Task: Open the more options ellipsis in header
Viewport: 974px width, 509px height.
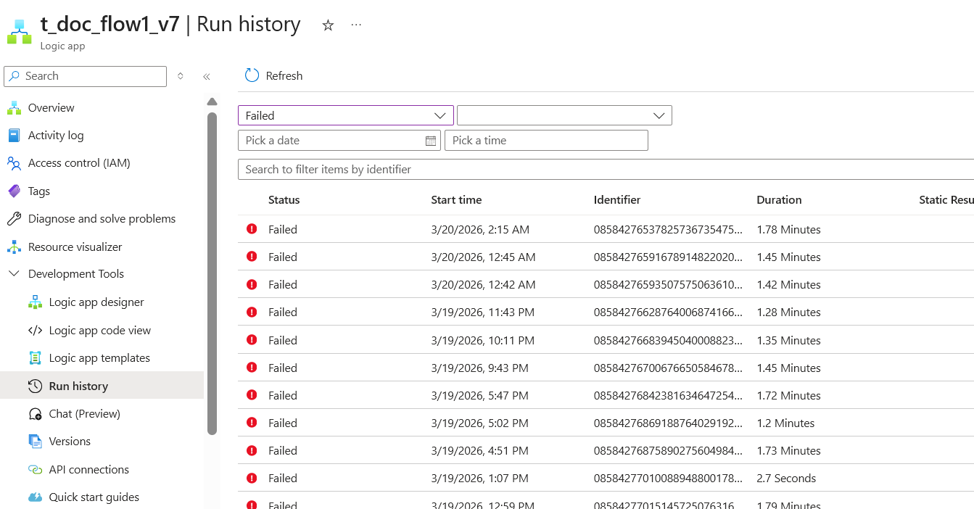Action: (x=356, y=25)
